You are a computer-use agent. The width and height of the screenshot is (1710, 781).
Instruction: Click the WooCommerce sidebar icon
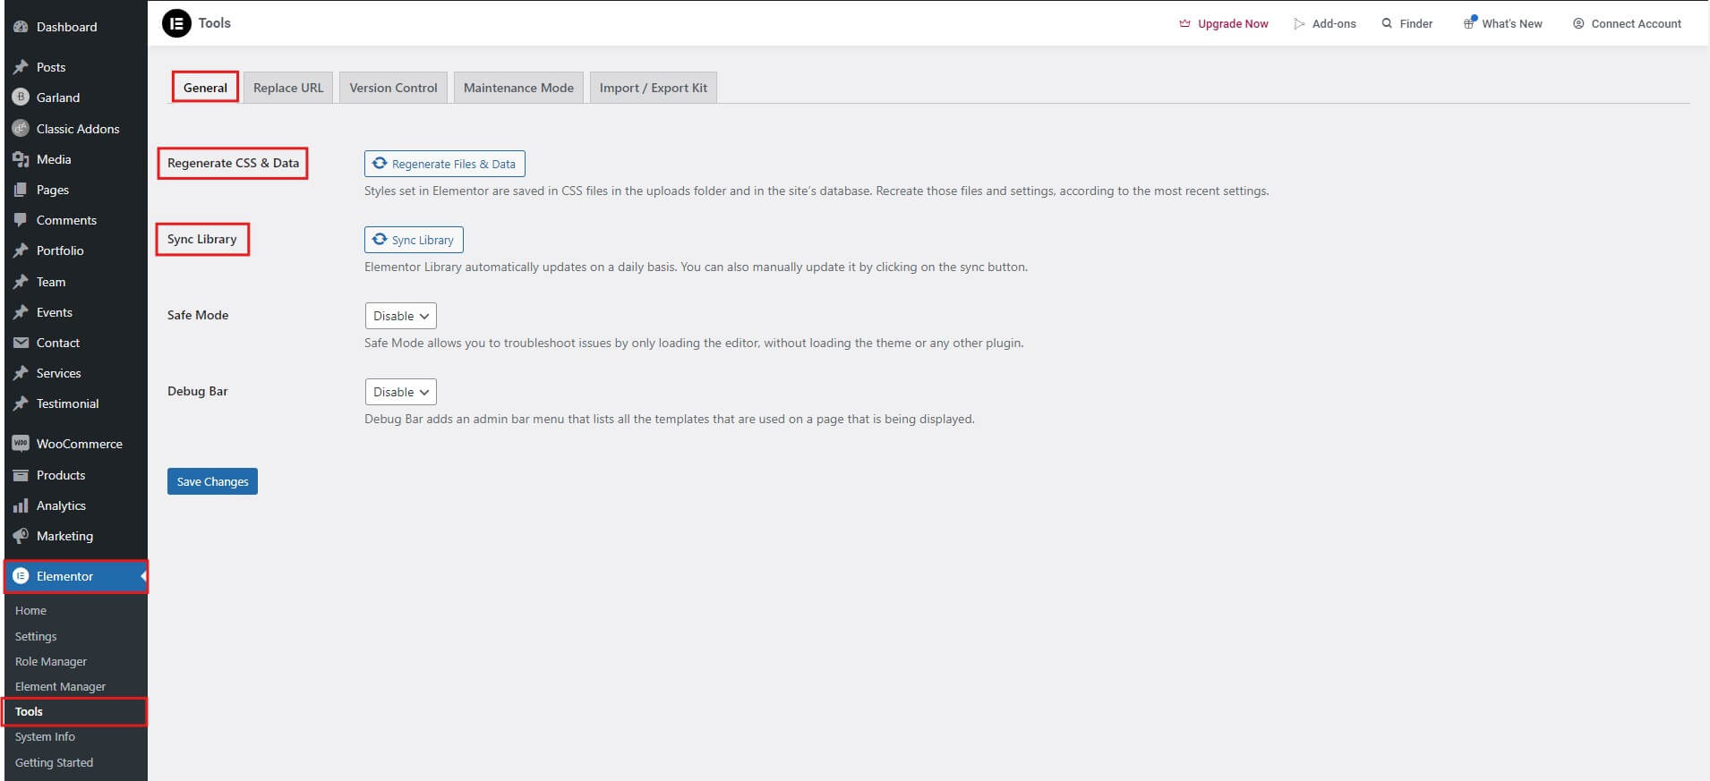click(21, 444)
